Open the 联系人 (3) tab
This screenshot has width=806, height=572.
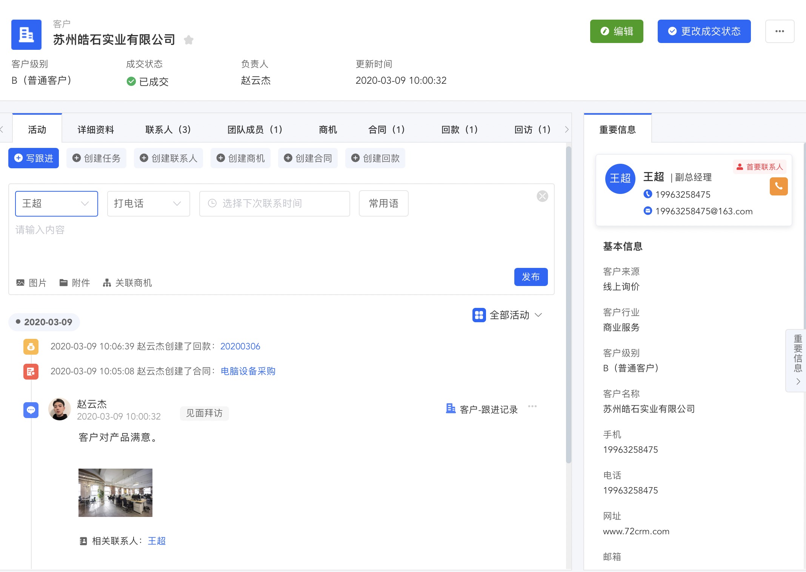(x=168, y=130)
